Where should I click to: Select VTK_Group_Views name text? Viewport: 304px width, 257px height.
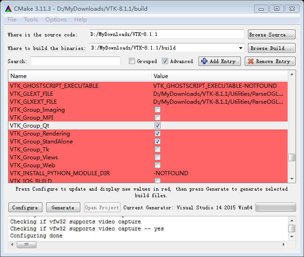point(34,157)
